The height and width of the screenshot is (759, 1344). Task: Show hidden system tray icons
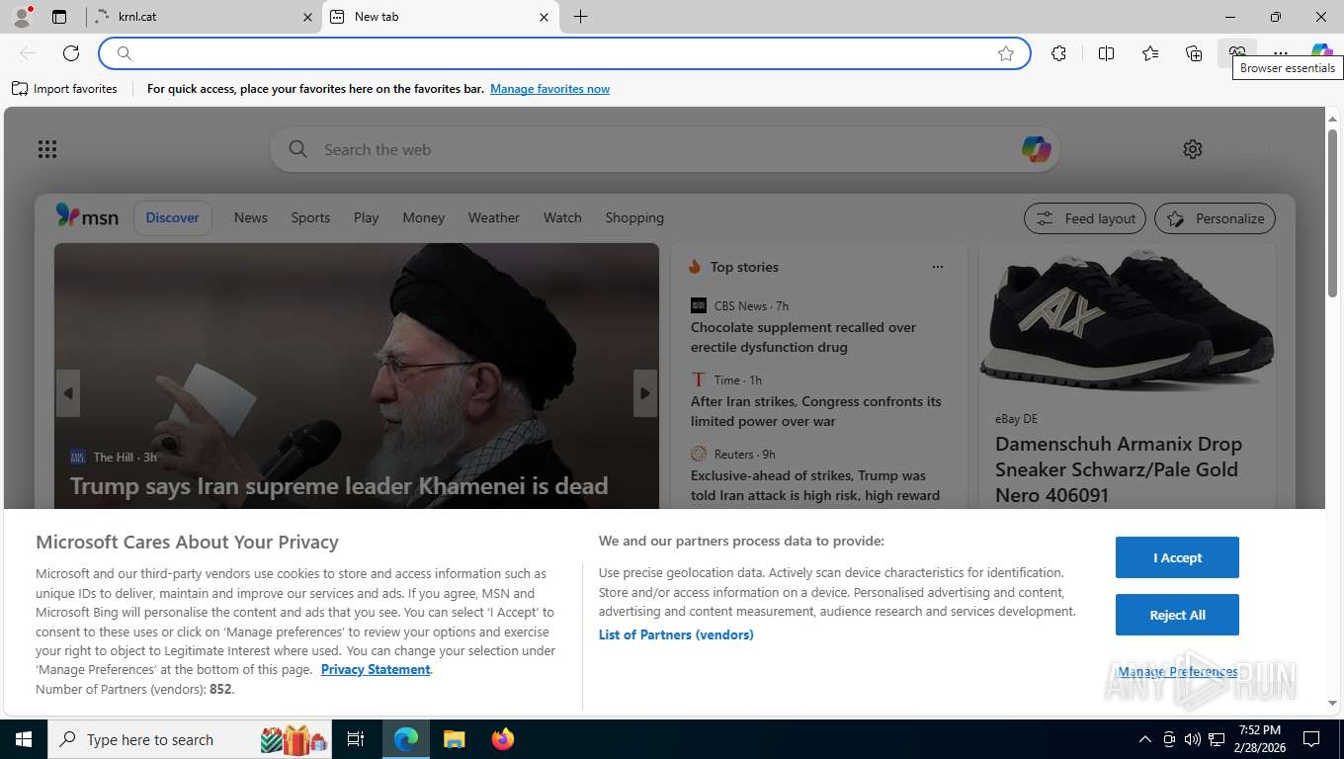[x=1145, y=739]
